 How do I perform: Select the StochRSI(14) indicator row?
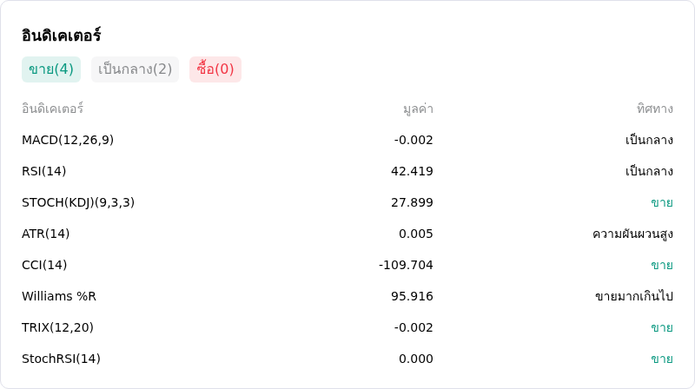[x=347, y=359]
